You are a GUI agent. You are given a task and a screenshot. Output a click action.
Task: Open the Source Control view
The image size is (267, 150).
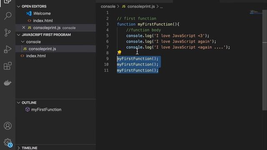coord(8,32)
